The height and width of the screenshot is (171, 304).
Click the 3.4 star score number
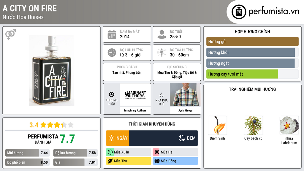tap(34, 125)
